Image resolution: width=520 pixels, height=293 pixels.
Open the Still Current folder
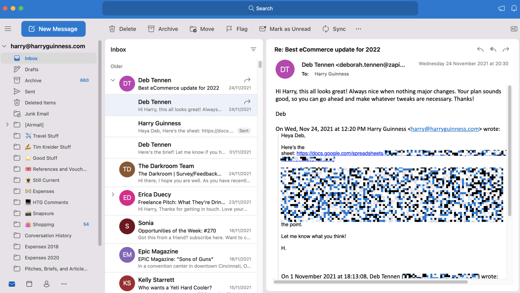[49, 180]
